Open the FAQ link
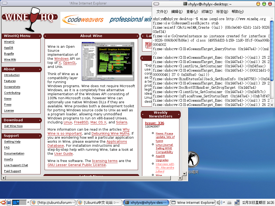275x206 pixels. pyautogui.click(x=7, y=148)
